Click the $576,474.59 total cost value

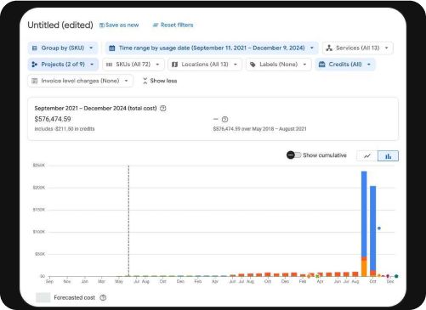point(53,119)
